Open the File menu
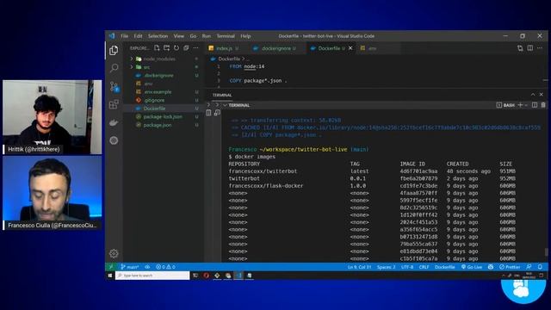 point(124,36)
